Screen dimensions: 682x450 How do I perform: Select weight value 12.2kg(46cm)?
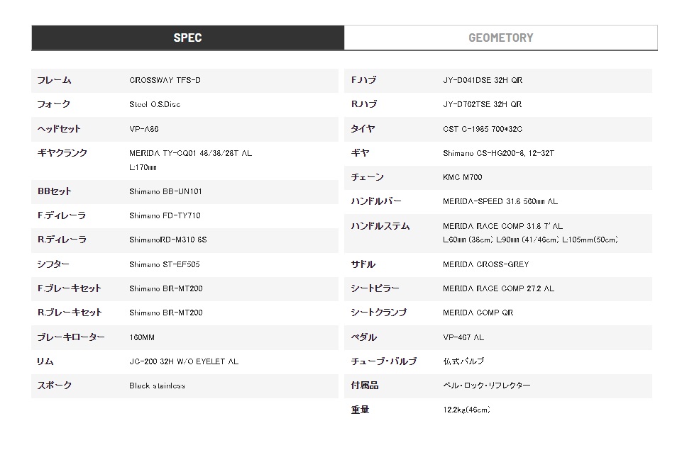pyautogui.click(x=467, y=410)
